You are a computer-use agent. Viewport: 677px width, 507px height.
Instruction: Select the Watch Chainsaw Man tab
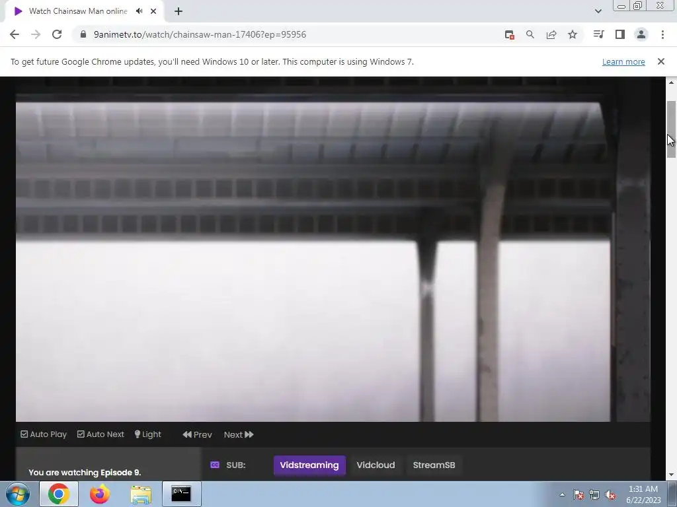pos(78,11)
